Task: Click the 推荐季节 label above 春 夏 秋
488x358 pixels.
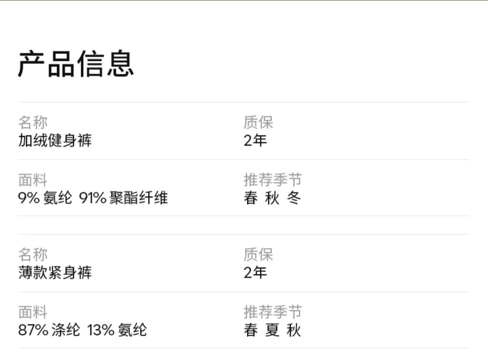Action: pyautogui.click(x=273, y=312)
